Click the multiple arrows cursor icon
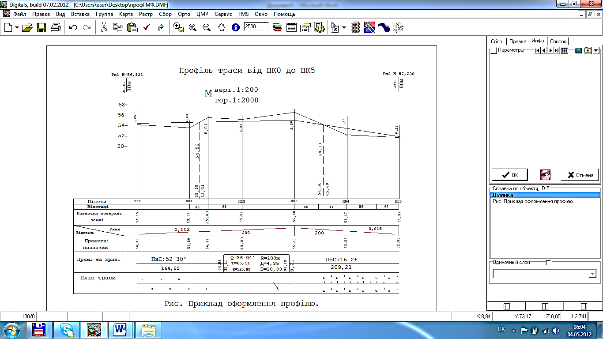 pos(398,27)
